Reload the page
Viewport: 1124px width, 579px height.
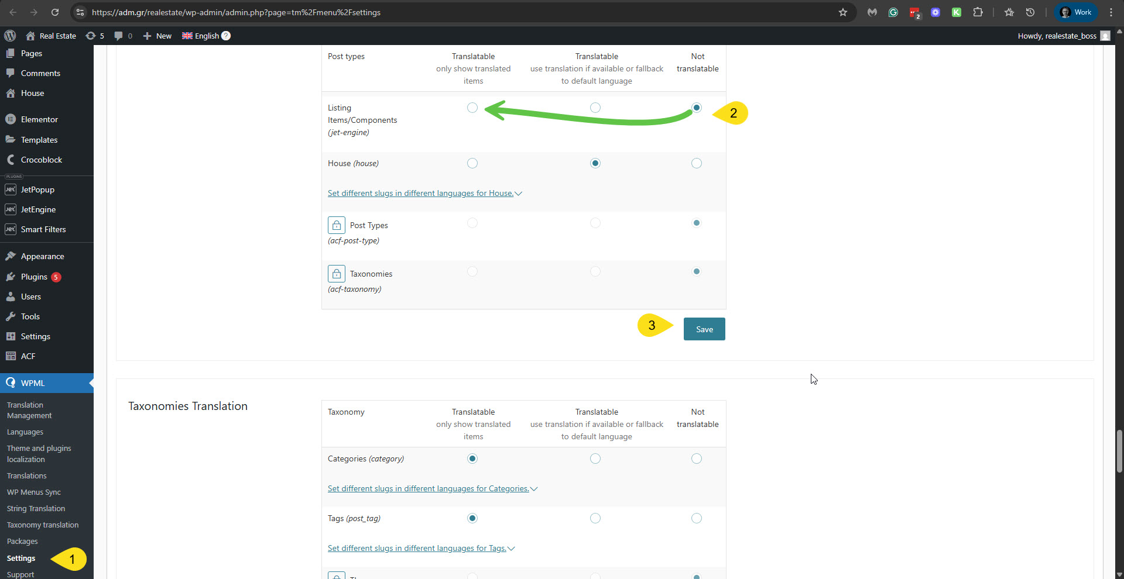click(x=54, y=12)
